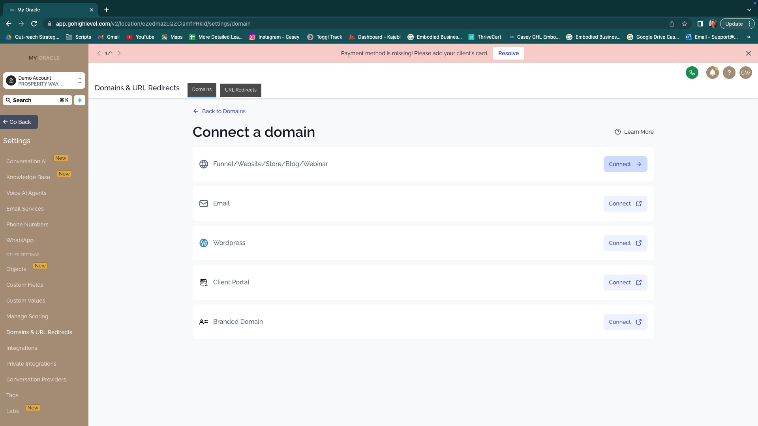This screenshot has height=426, width=758.
Task: Open the notifications bell icon
Action: pyautogui.click(x=712, y=73)
